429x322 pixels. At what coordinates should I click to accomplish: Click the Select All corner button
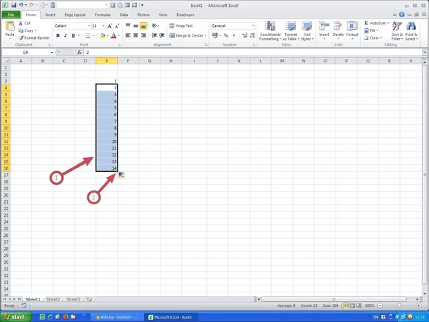tap(6, 61)
